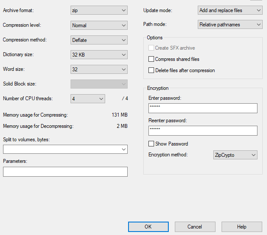
Task: Confirm with the OK button
Action: click(148, 227)
